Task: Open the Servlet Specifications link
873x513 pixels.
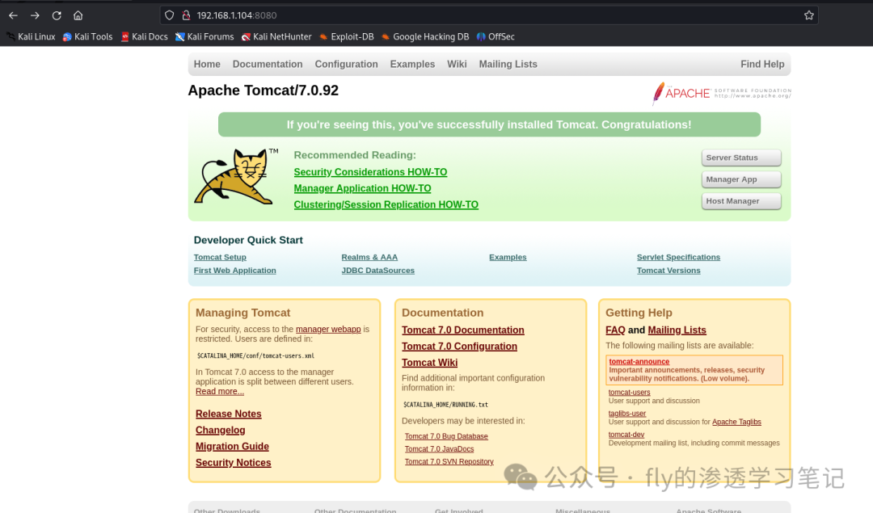Action: (x=679, y=257)
